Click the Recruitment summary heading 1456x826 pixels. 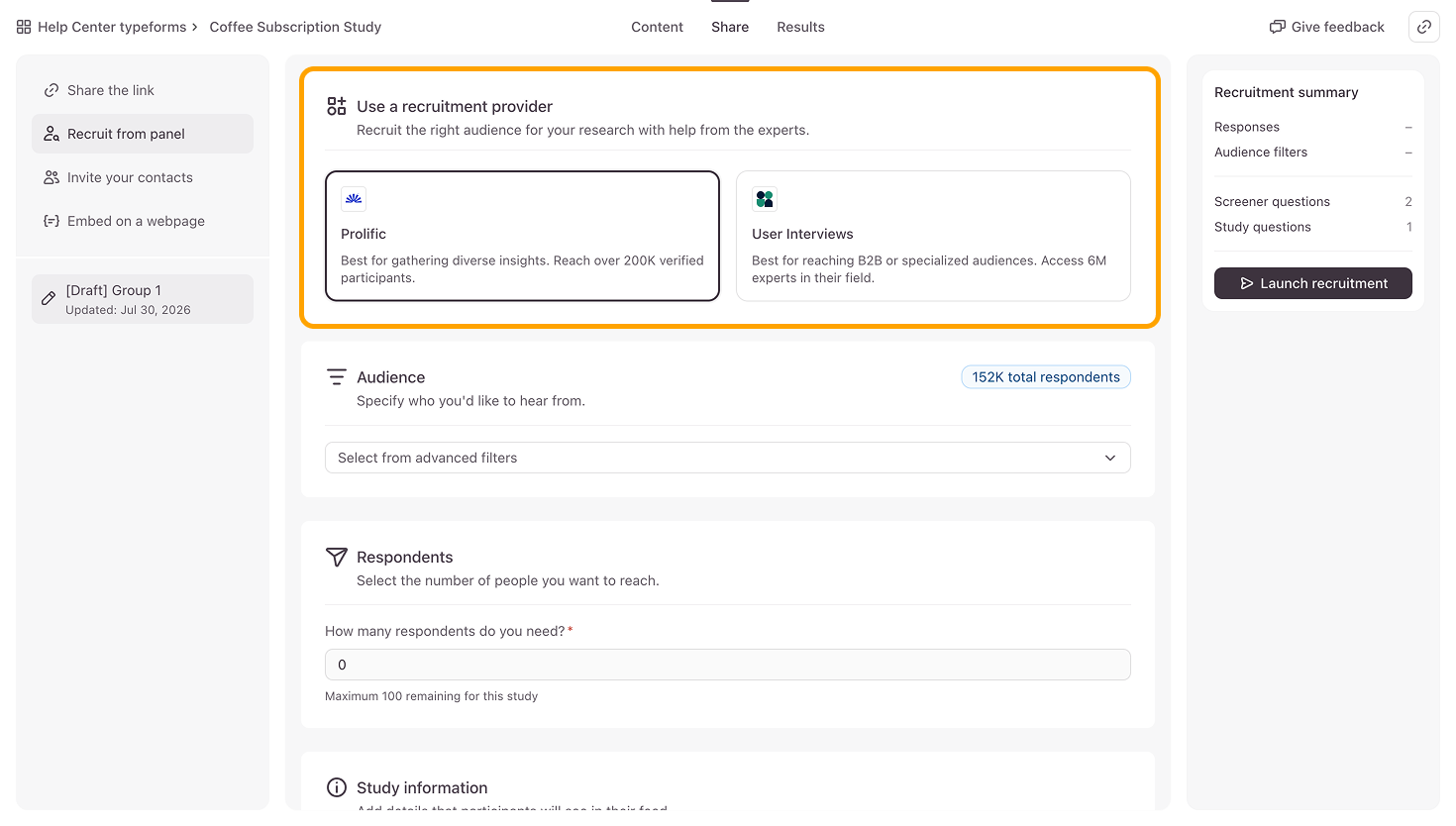click(x=1287, y=92)
